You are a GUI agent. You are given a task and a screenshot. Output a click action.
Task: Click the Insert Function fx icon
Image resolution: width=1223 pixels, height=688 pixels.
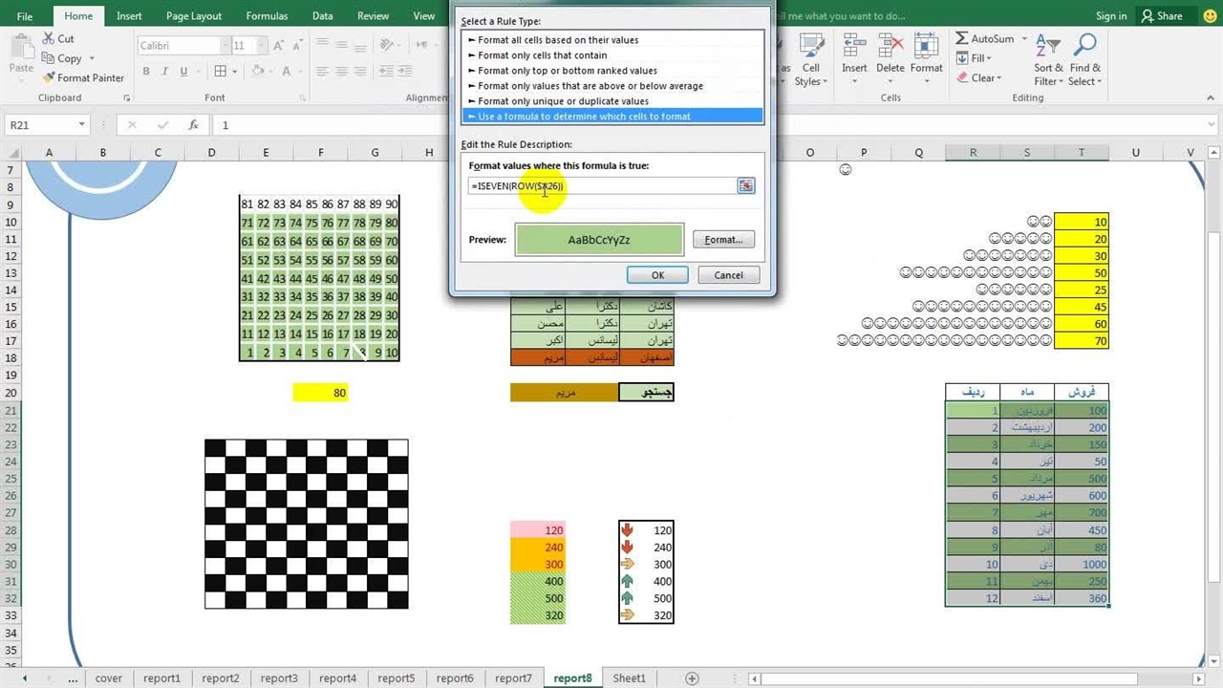tap(193, 125)
